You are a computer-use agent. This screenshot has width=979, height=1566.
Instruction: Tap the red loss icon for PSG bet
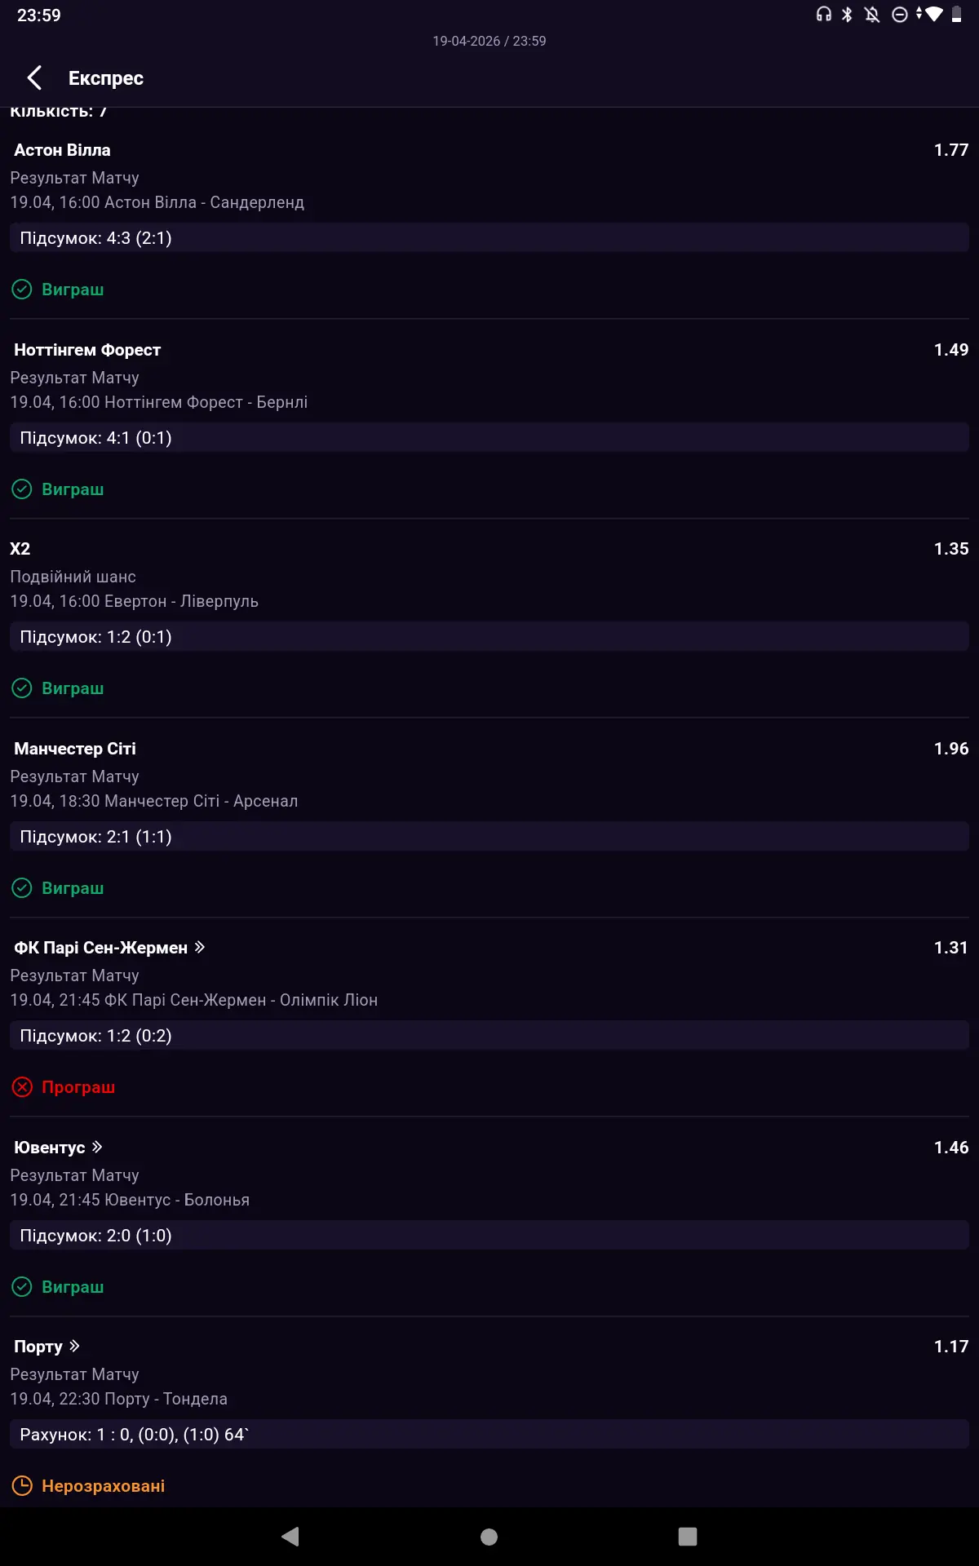pyautogui.click(x=22, y=1087)
